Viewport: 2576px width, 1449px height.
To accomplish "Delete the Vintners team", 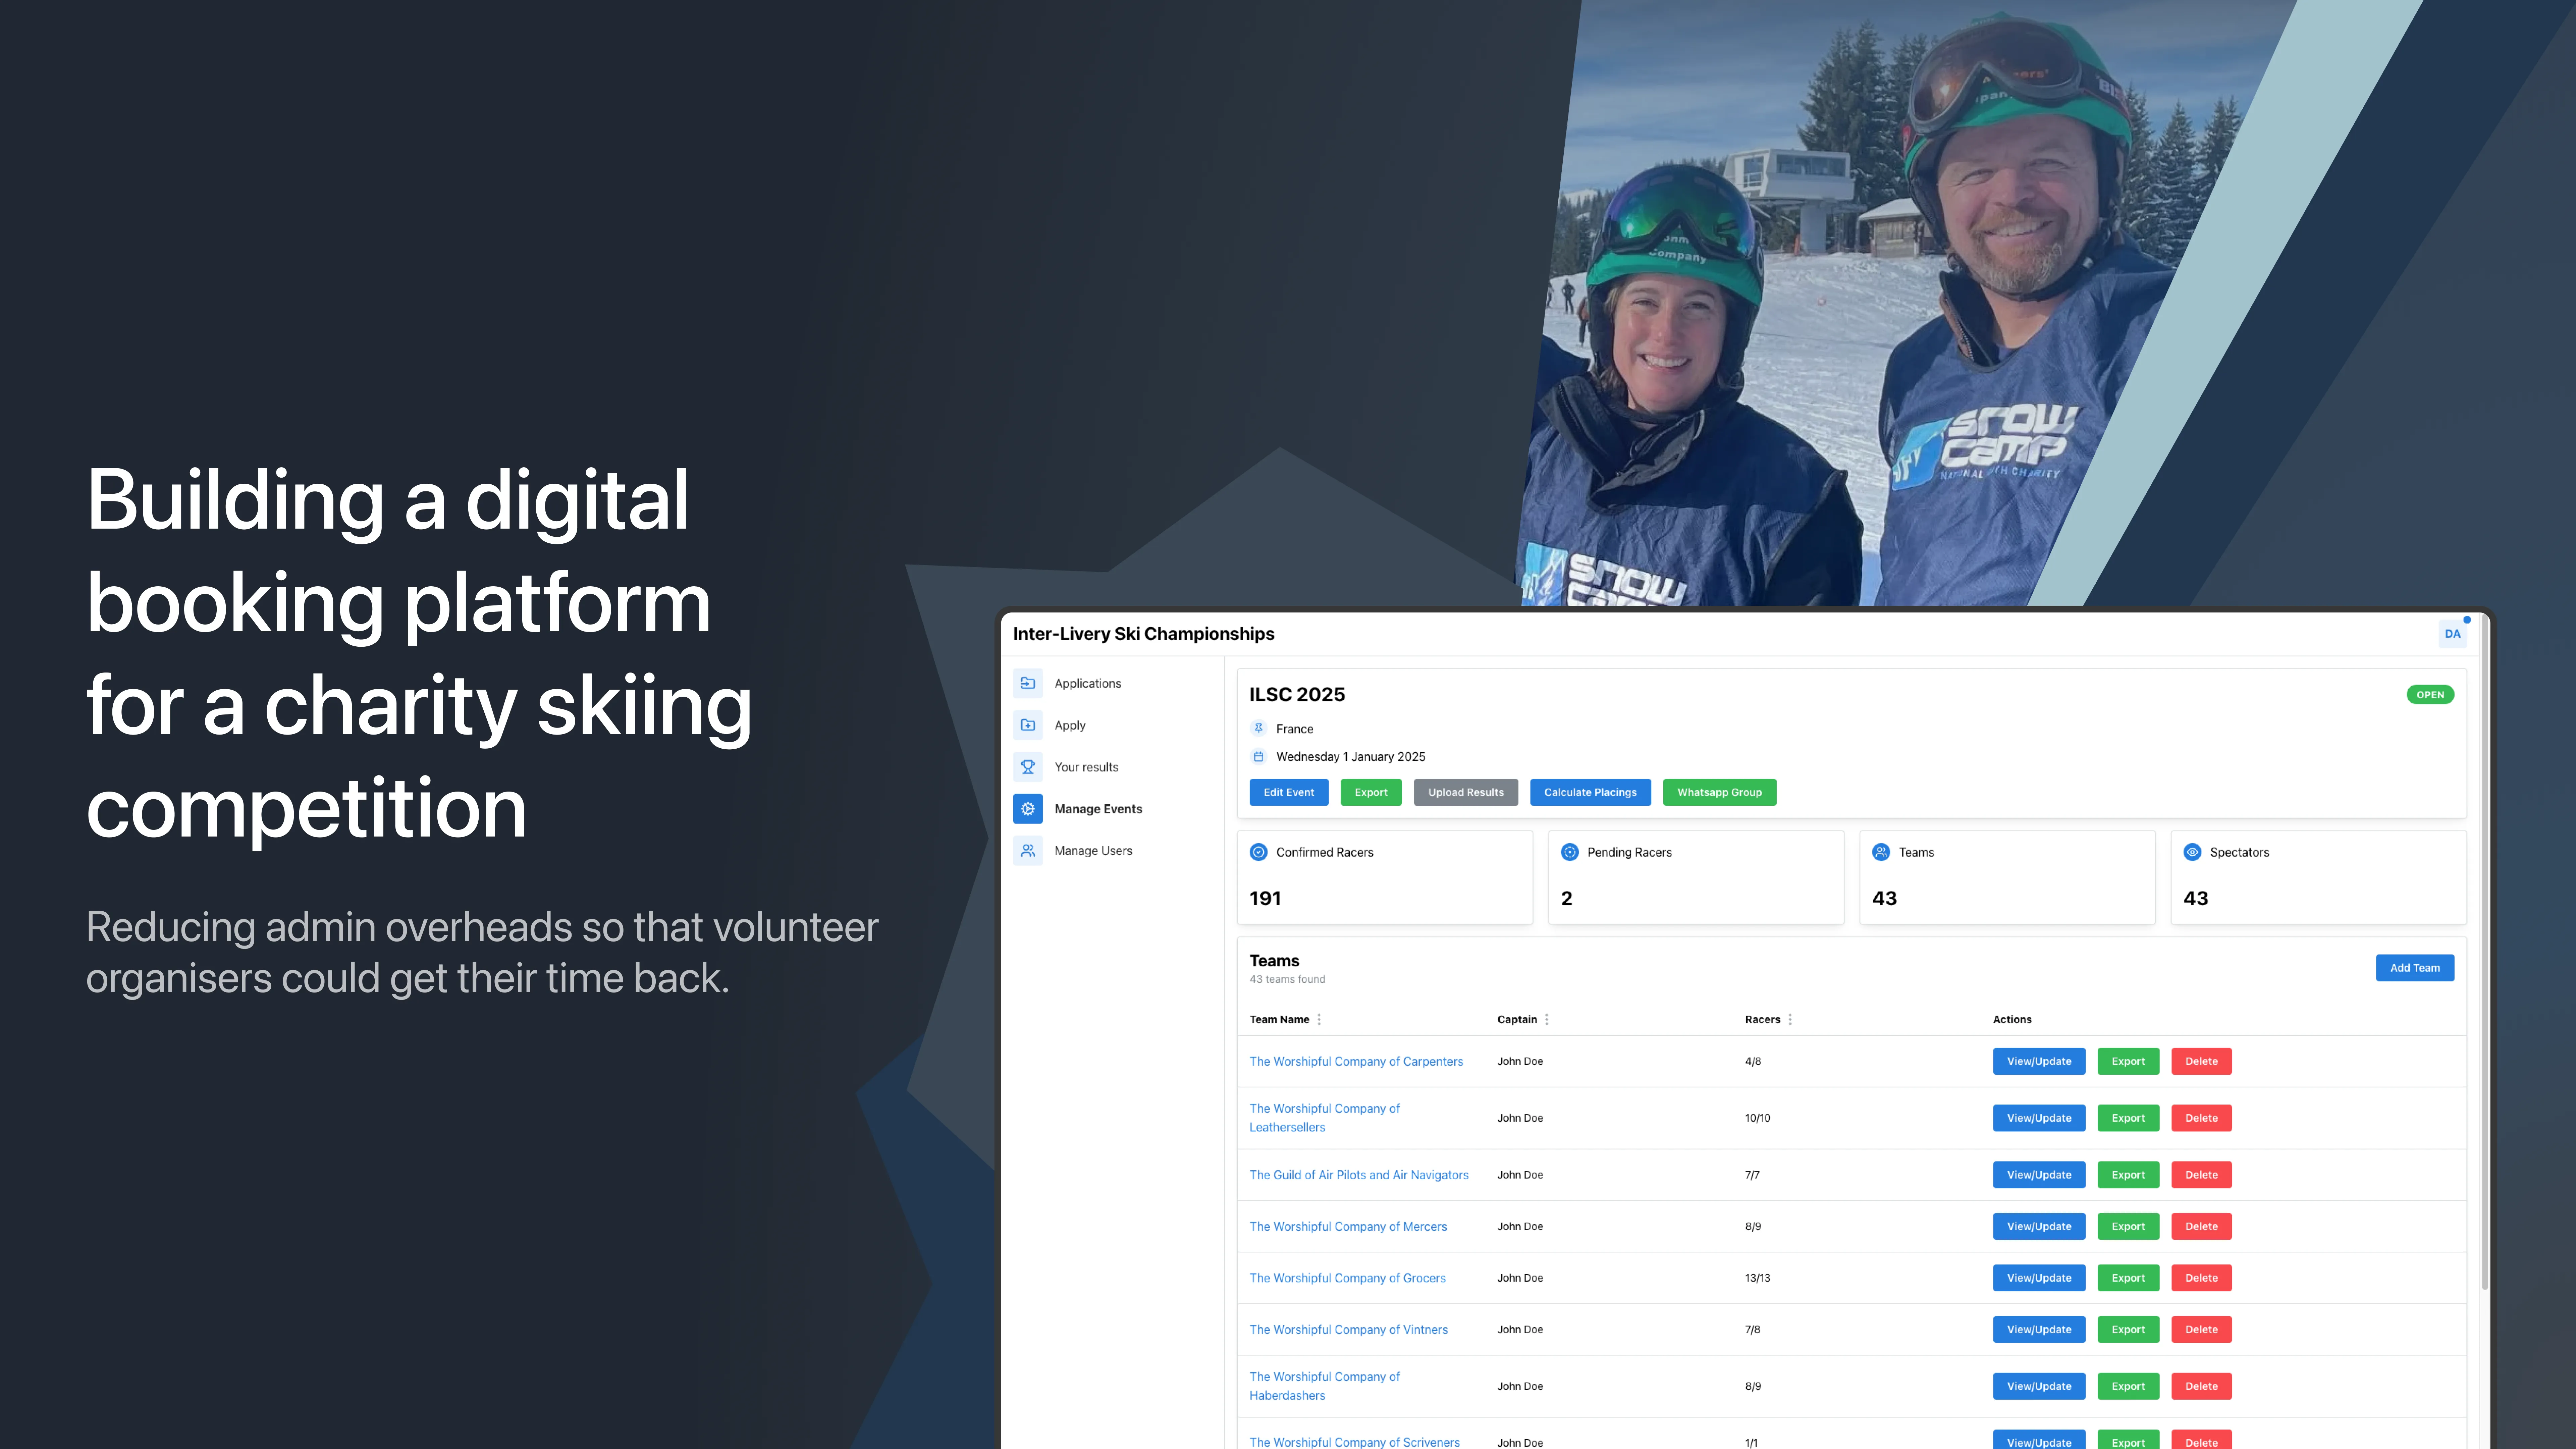I will (2201, 1330).
